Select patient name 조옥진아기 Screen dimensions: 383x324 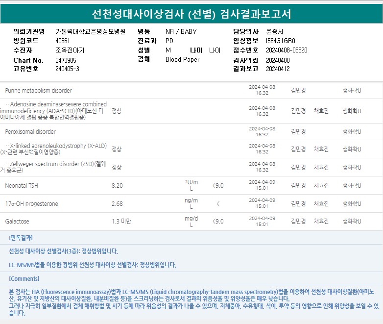click(70, 50)
